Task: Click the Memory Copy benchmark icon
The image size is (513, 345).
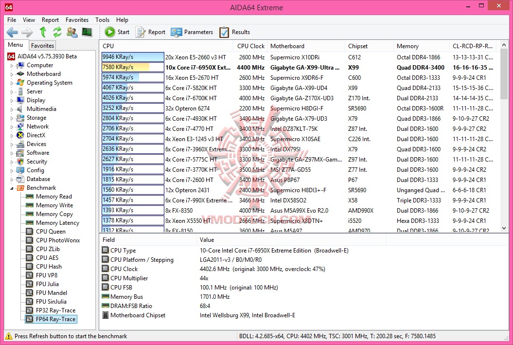Action: coord(30,214)
